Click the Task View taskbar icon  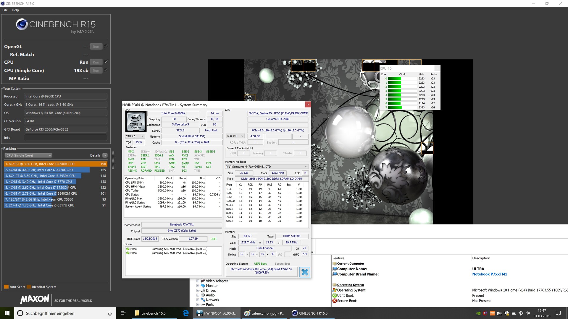[123, 313]
